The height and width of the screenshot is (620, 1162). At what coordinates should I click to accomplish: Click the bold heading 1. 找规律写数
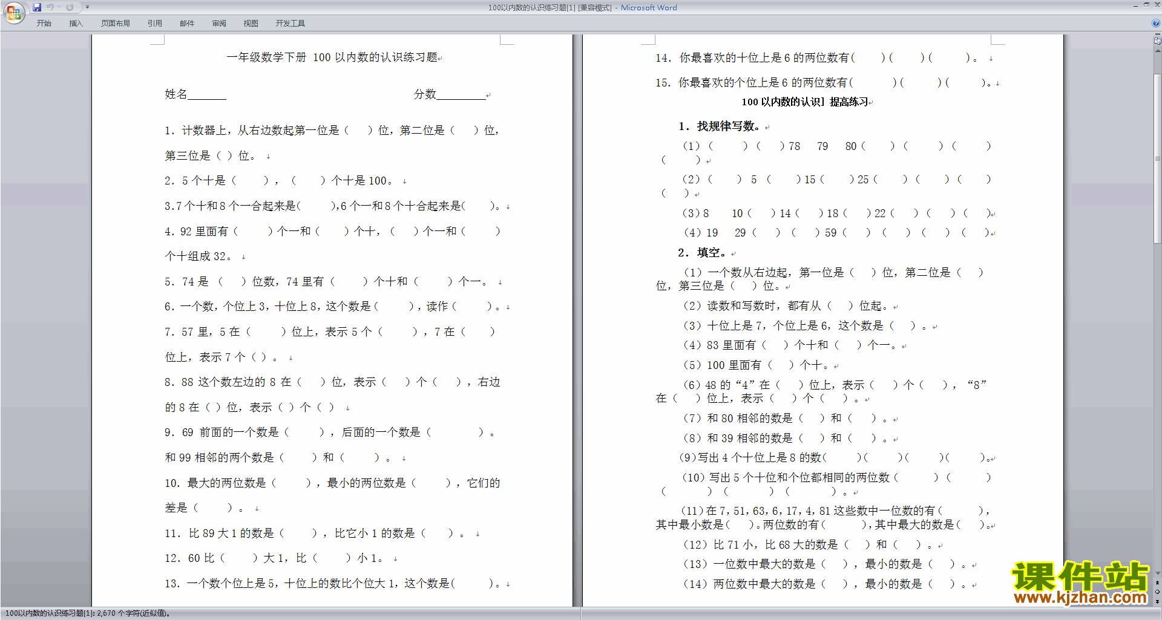(x=719, y=126)
